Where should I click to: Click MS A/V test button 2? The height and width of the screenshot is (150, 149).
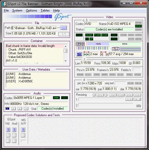click(x=23, y=135)
